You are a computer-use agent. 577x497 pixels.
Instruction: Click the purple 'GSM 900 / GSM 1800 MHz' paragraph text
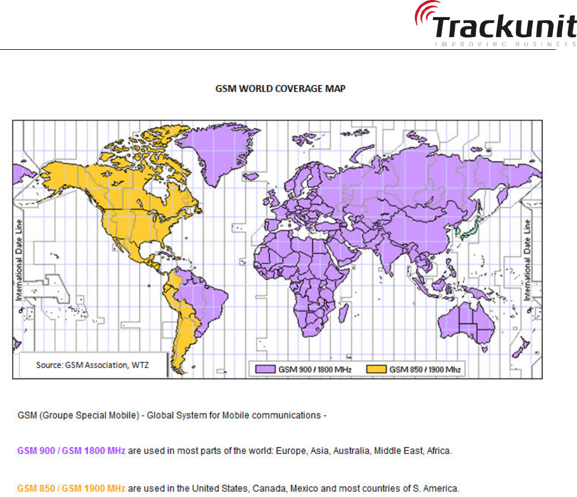(72, 451)
